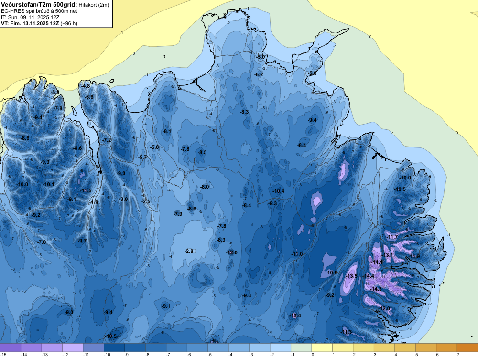Select the light blue swatch between -3 and -2
This screenshot has width=478, height=357.
[260, 347]
